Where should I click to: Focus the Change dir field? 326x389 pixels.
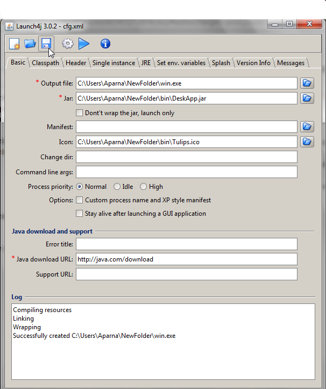[x=187, y=157]
